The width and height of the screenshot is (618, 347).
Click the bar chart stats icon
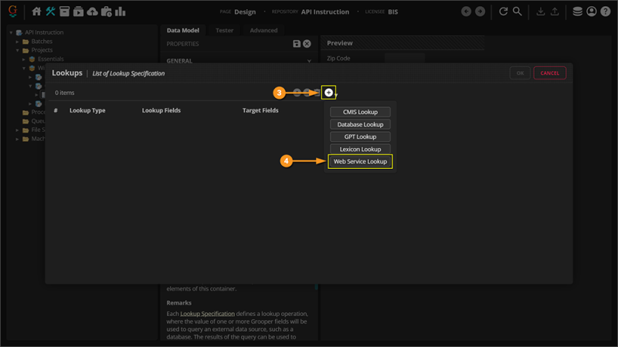(x=121, y=12)
